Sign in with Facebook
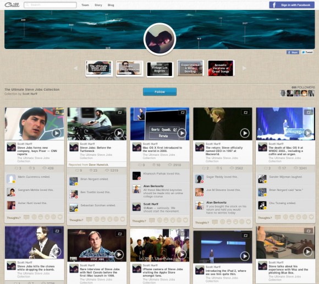 click(x=291, y=5)
